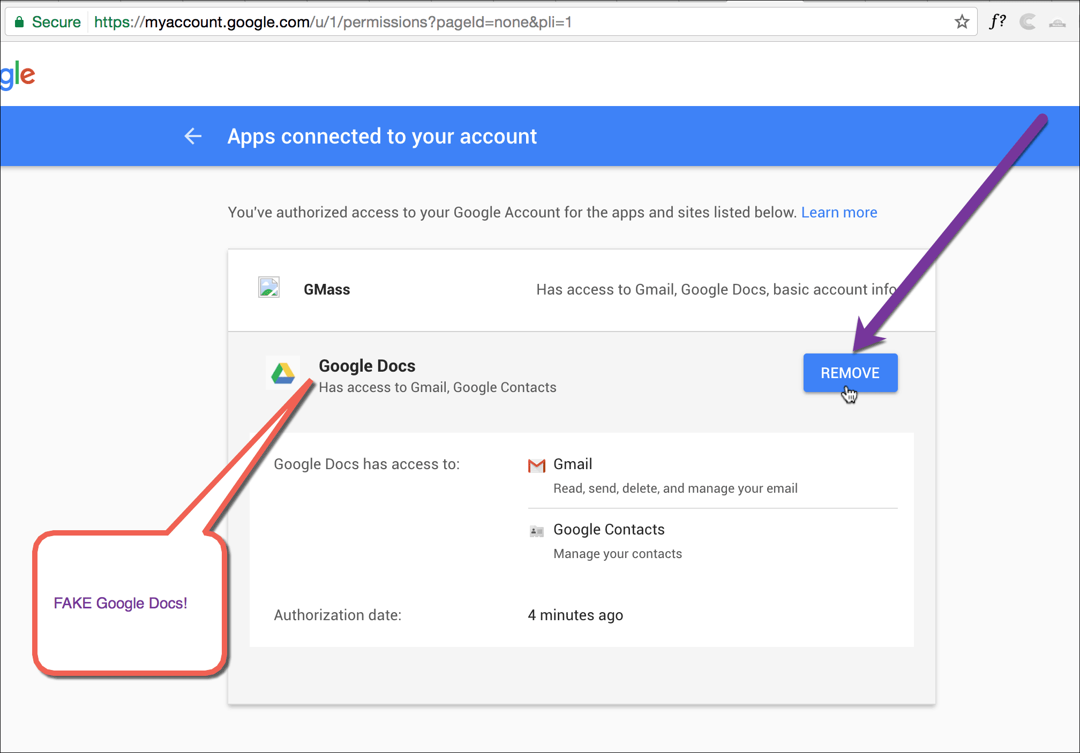
Task: Select the GMass app row
Action: [x=327, y=289]
